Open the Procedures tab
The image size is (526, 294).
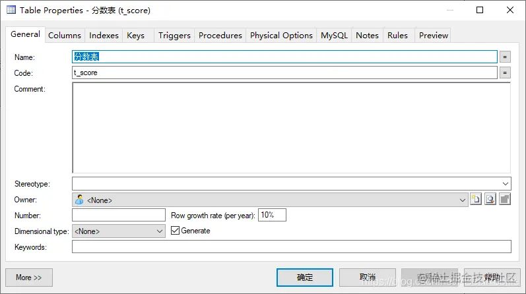(x=220, y=36)
